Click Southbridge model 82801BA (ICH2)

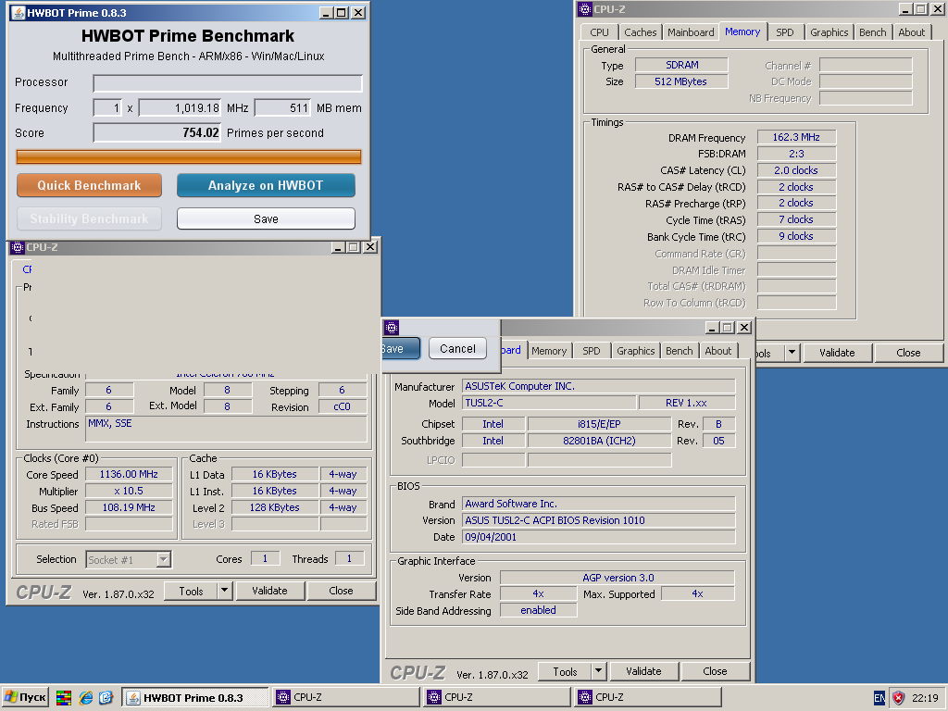pos(599,441)
